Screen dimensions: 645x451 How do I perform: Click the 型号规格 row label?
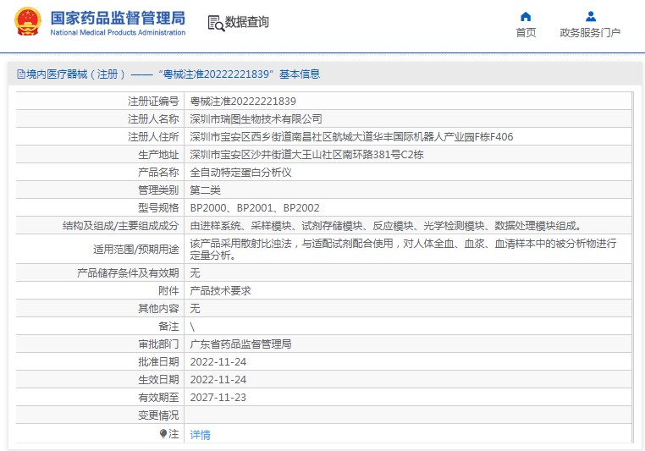coord(158,208)
